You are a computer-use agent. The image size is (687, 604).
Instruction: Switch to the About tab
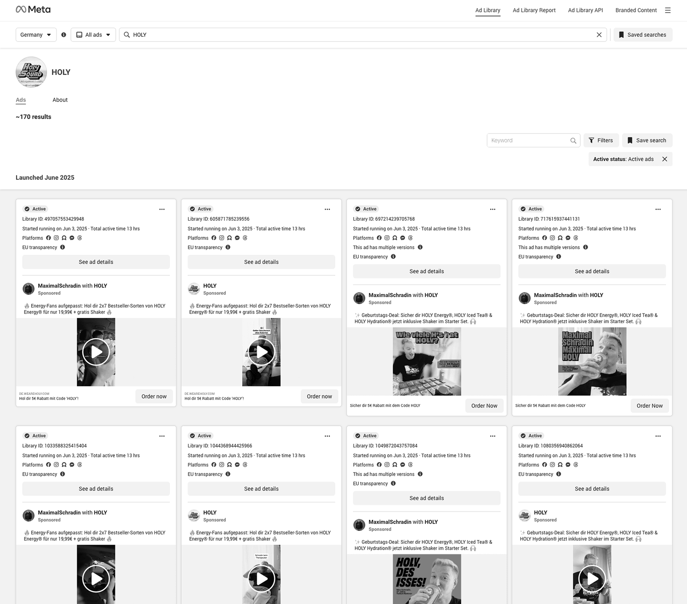(x=60, y=100)
